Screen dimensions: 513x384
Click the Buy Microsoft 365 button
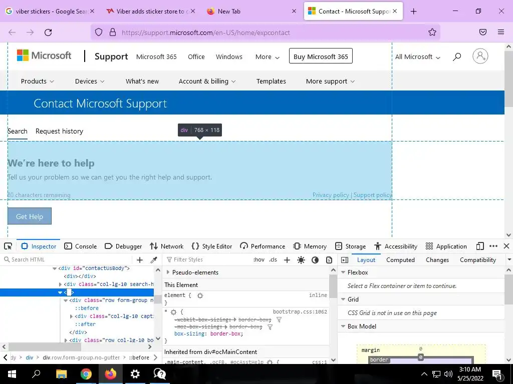click(321, 56)
